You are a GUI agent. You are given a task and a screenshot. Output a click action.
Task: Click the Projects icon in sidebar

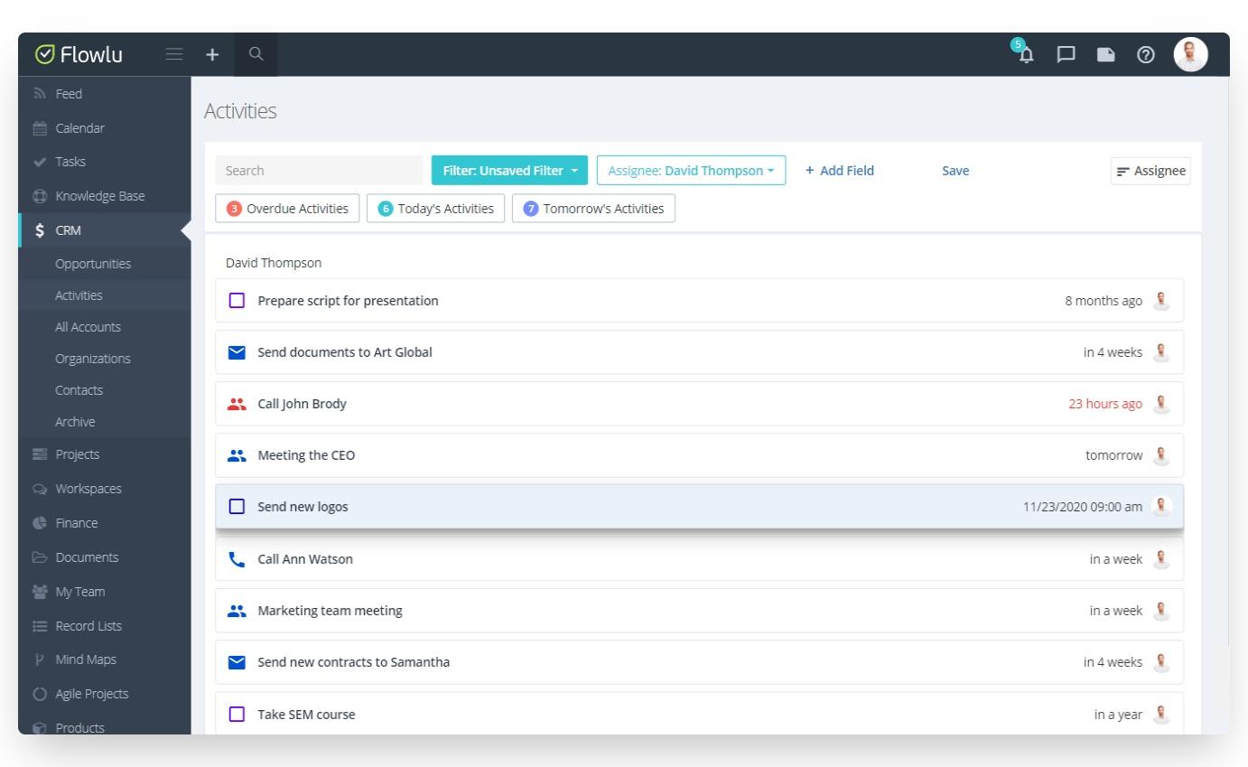(40, 454)
